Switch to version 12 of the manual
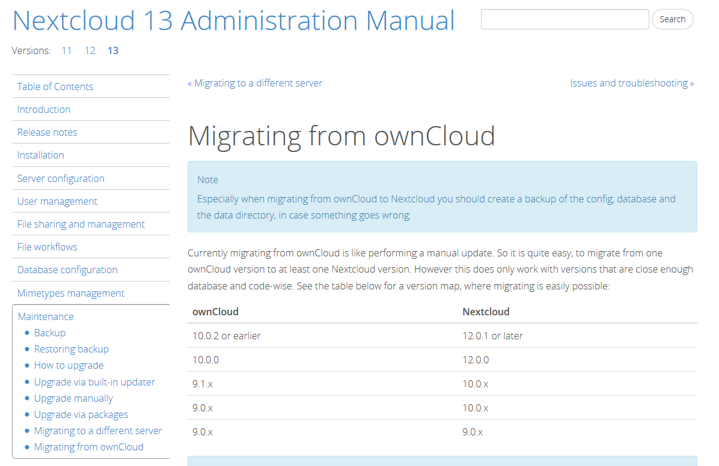This screenshot has height=466, width=719. tap(90, 50)
